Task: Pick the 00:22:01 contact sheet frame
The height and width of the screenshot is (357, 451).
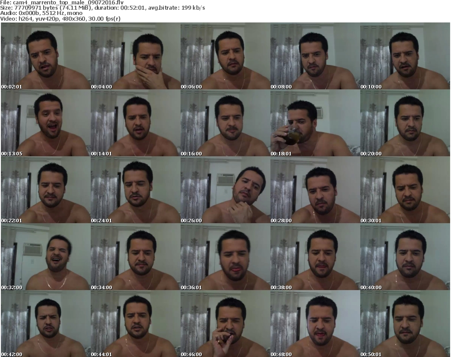Action: tap(46, 190)
